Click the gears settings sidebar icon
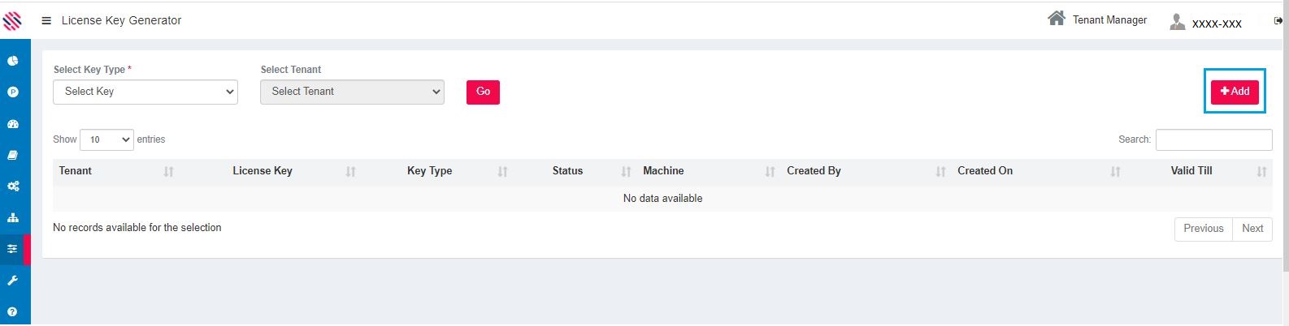1289x326 pixels. [x=13, y=187]
